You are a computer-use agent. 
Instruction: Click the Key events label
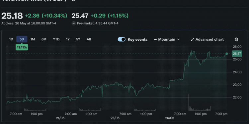point(137,39)
